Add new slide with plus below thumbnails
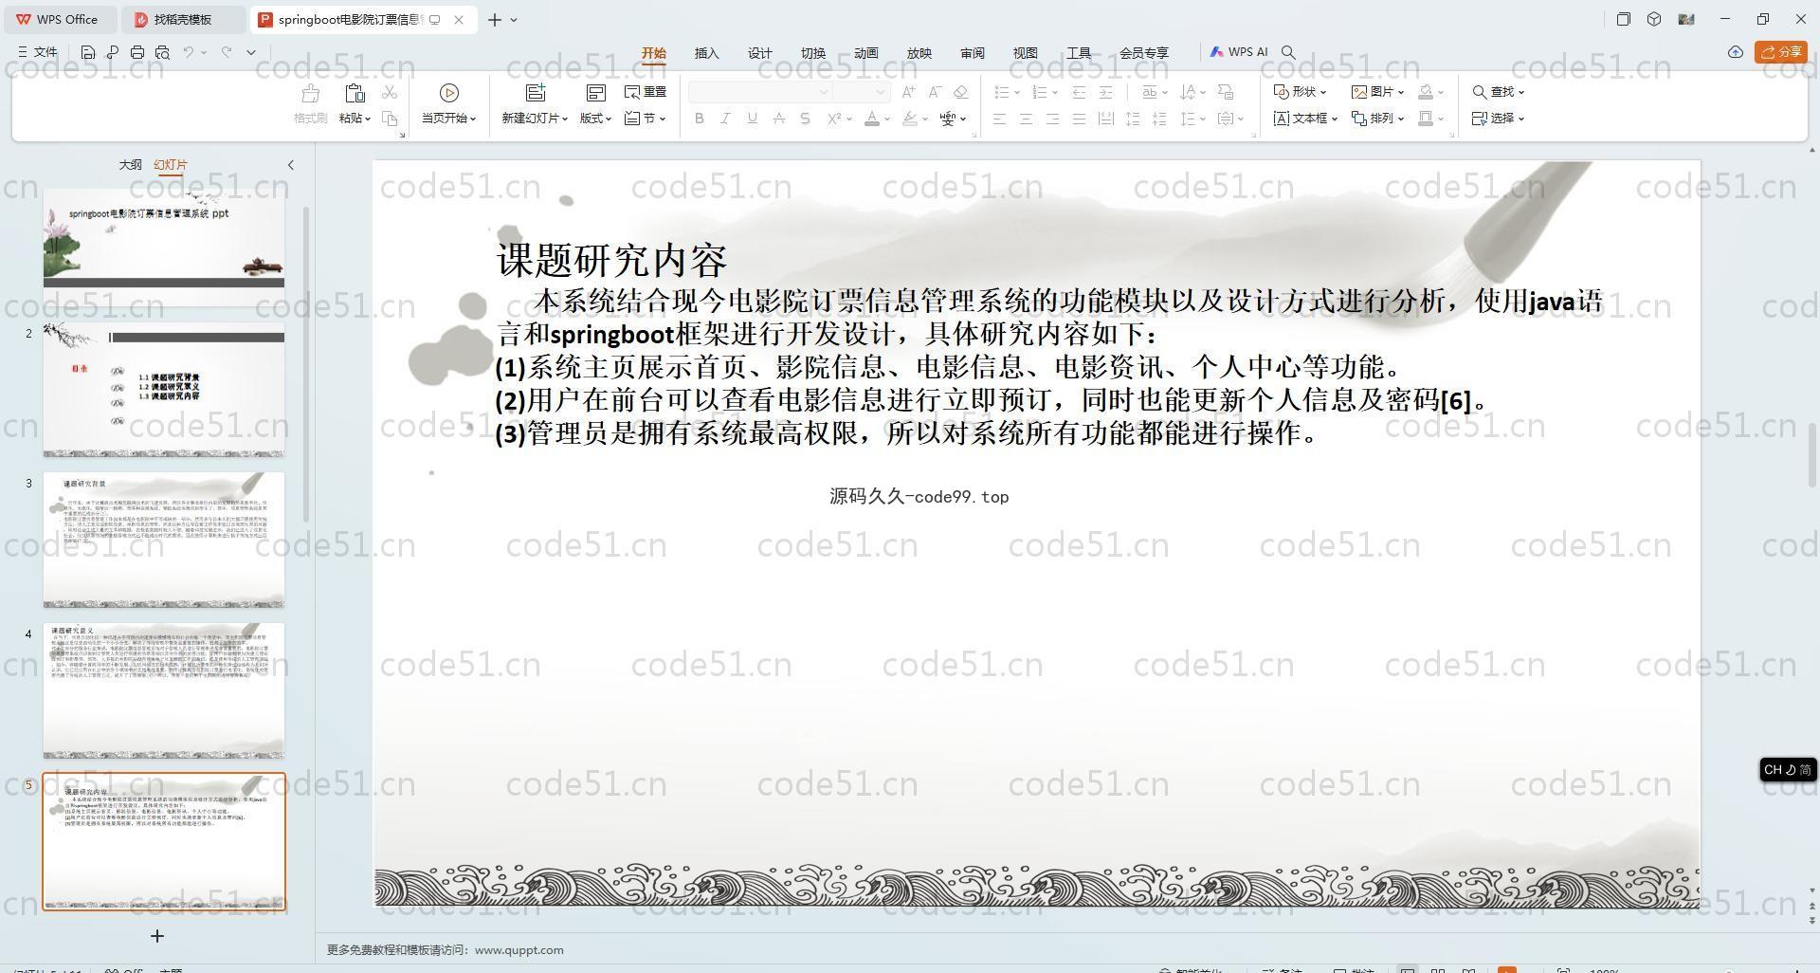Screen dimensions: 1820x973 (x=157, y=936)
